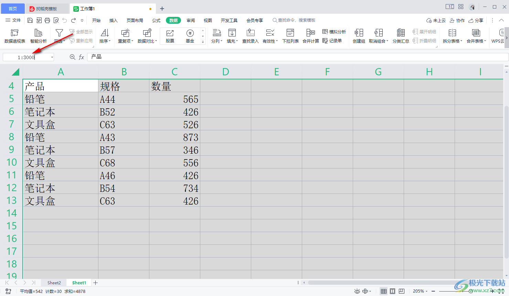The image size is (509, 296).
Task: Switch to page layout view
Action: point(392,291)
